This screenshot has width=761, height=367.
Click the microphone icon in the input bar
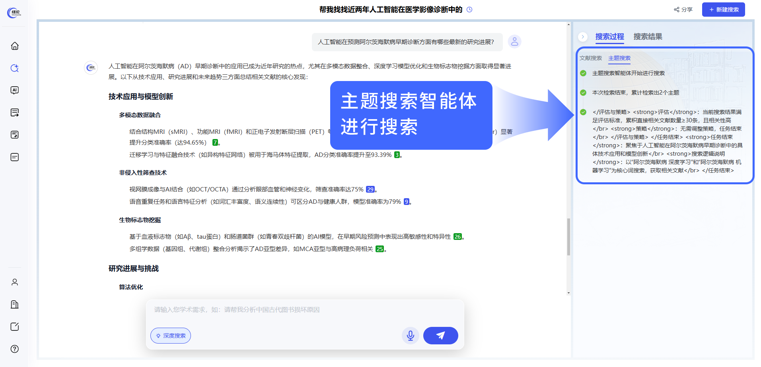tap(411, 335)
